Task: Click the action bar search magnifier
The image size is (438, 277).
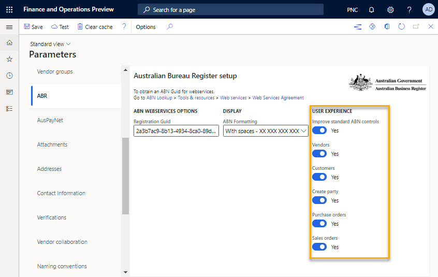Action: pos(170,26)
